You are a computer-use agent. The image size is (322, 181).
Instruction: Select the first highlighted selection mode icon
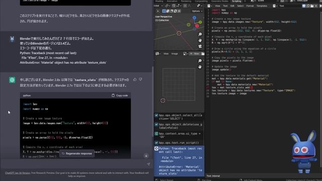click(164, 11)
